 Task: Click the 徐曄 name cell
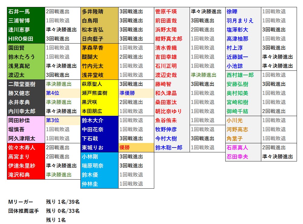tap(243, 11)
